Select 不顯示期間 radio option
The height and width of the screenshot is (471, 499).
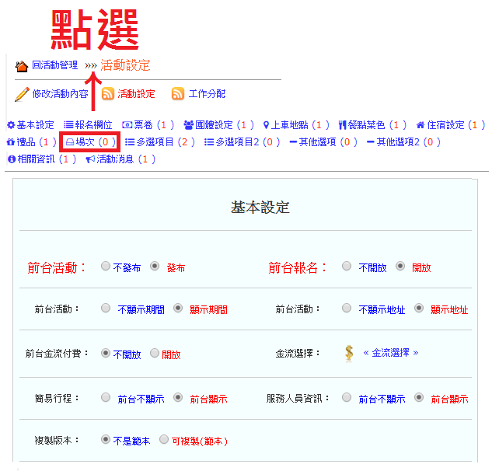[106, 308]
